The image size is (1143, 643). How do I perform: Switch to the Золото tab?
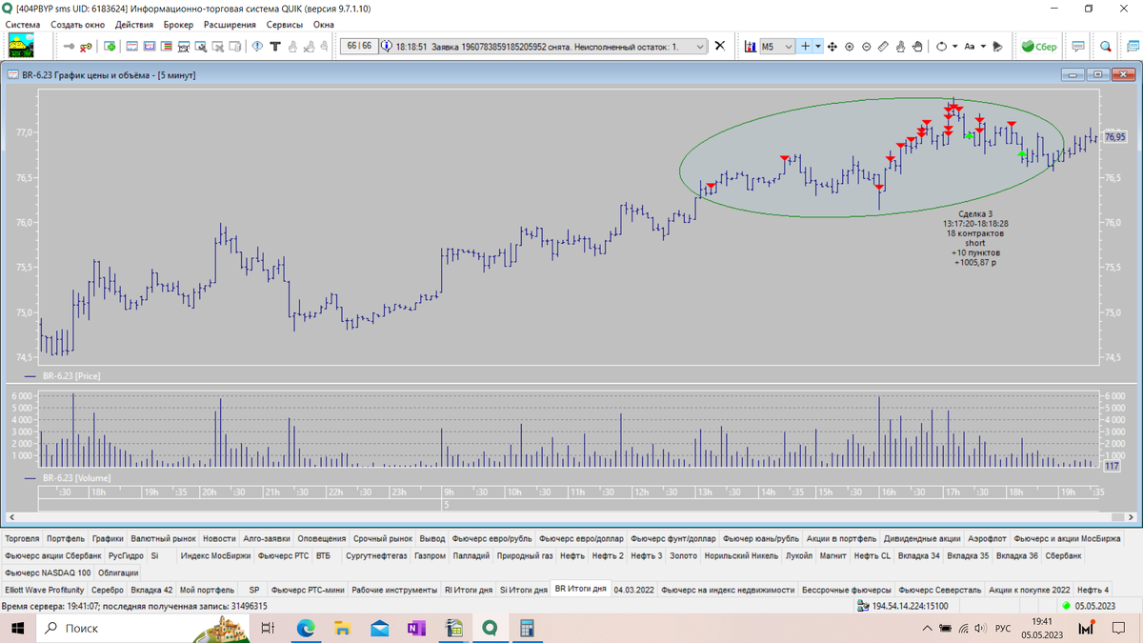(683, 554)
